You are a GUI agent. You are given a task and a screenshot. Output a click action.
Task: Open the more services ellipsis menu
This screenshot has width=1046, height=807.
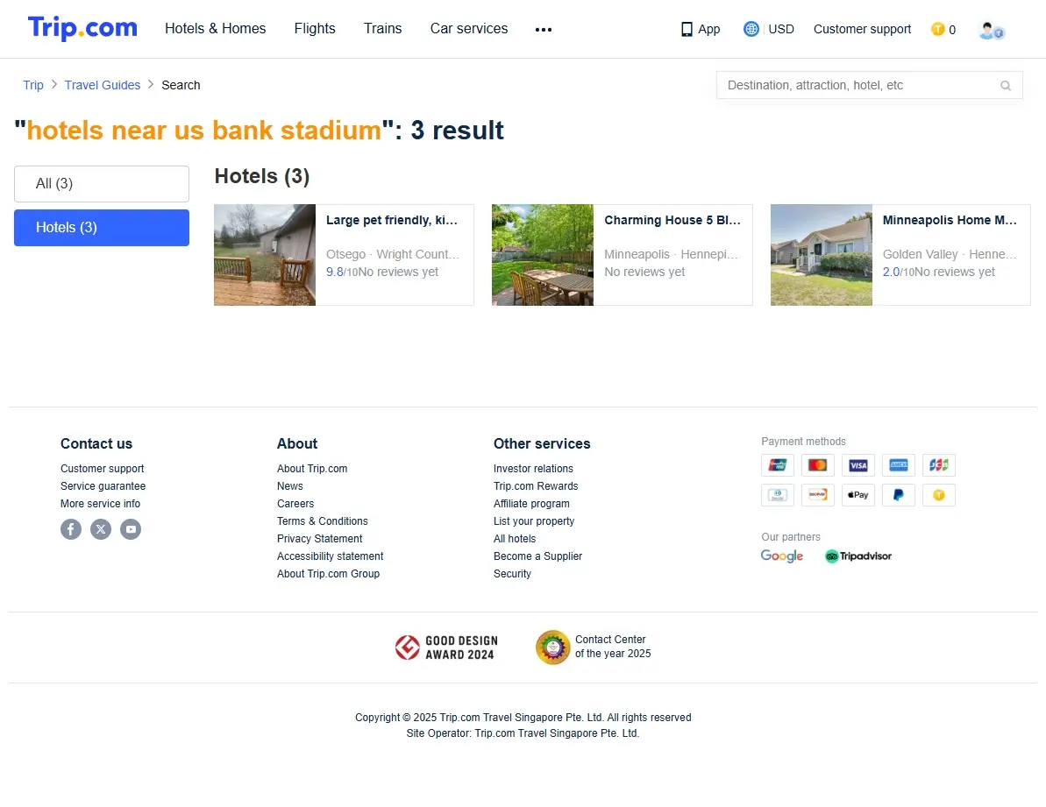coord(543,29)
